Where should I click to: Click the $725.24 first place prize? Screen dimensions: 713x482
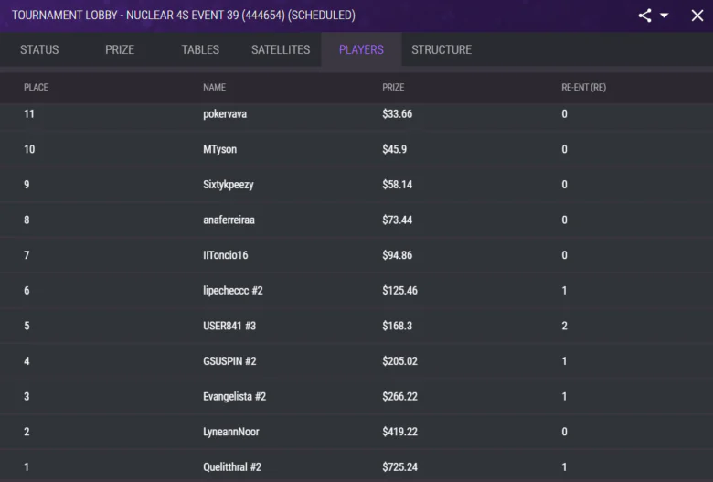[399, 467]
